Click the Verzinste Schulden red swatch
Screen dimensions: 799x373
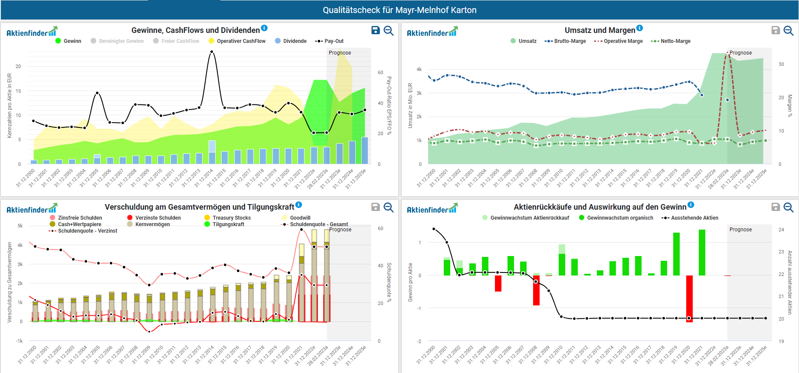click(130, 218)
